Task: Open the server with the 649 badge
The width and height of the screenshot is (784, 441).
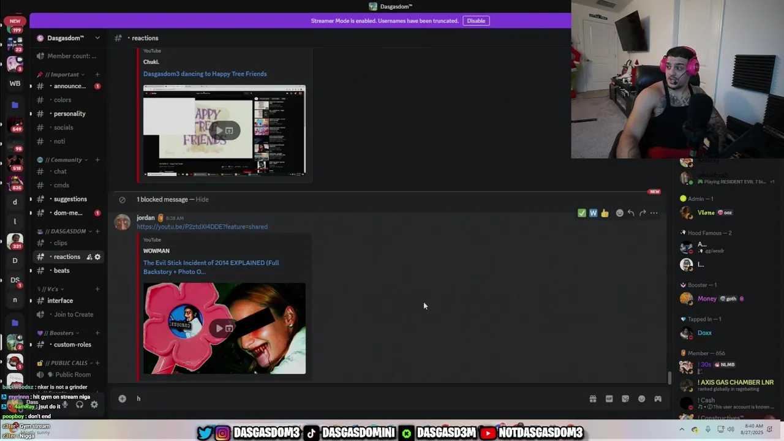Action: (x=15, y=125)
